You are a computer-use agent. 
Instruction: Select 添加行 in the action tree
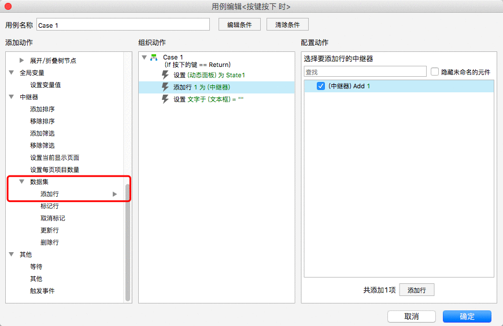[49, 194]
